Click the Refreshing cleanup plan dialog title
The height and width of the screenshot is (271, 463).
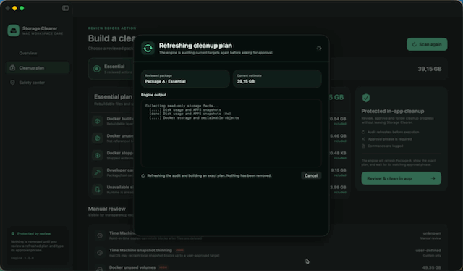pyautogui.click(x=195, y=46)
